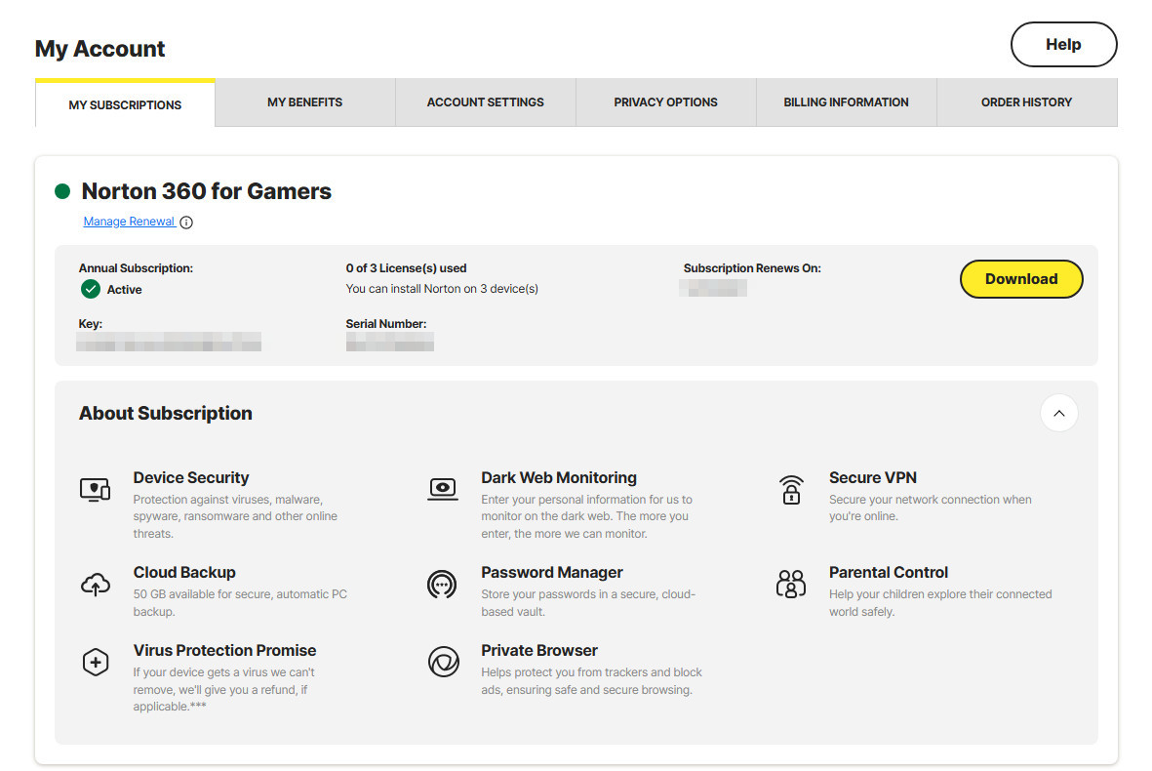The height and width of the screenshot is (771, 1152).
Task: Click the Cloud Backup upload icon
Action: pos(96,585)
